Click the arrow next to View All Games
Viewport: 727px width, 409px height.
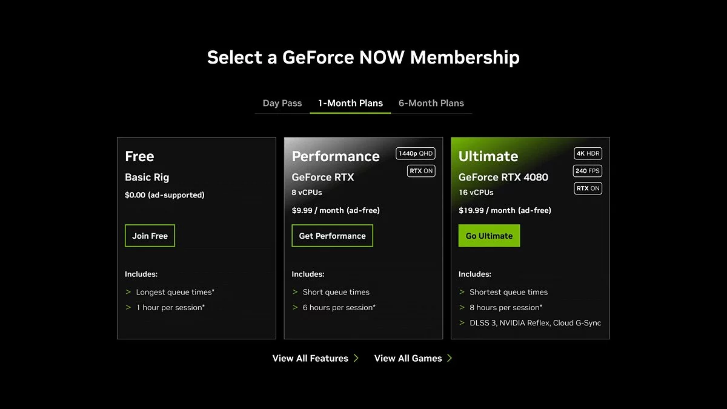click(x=450, y=358)
